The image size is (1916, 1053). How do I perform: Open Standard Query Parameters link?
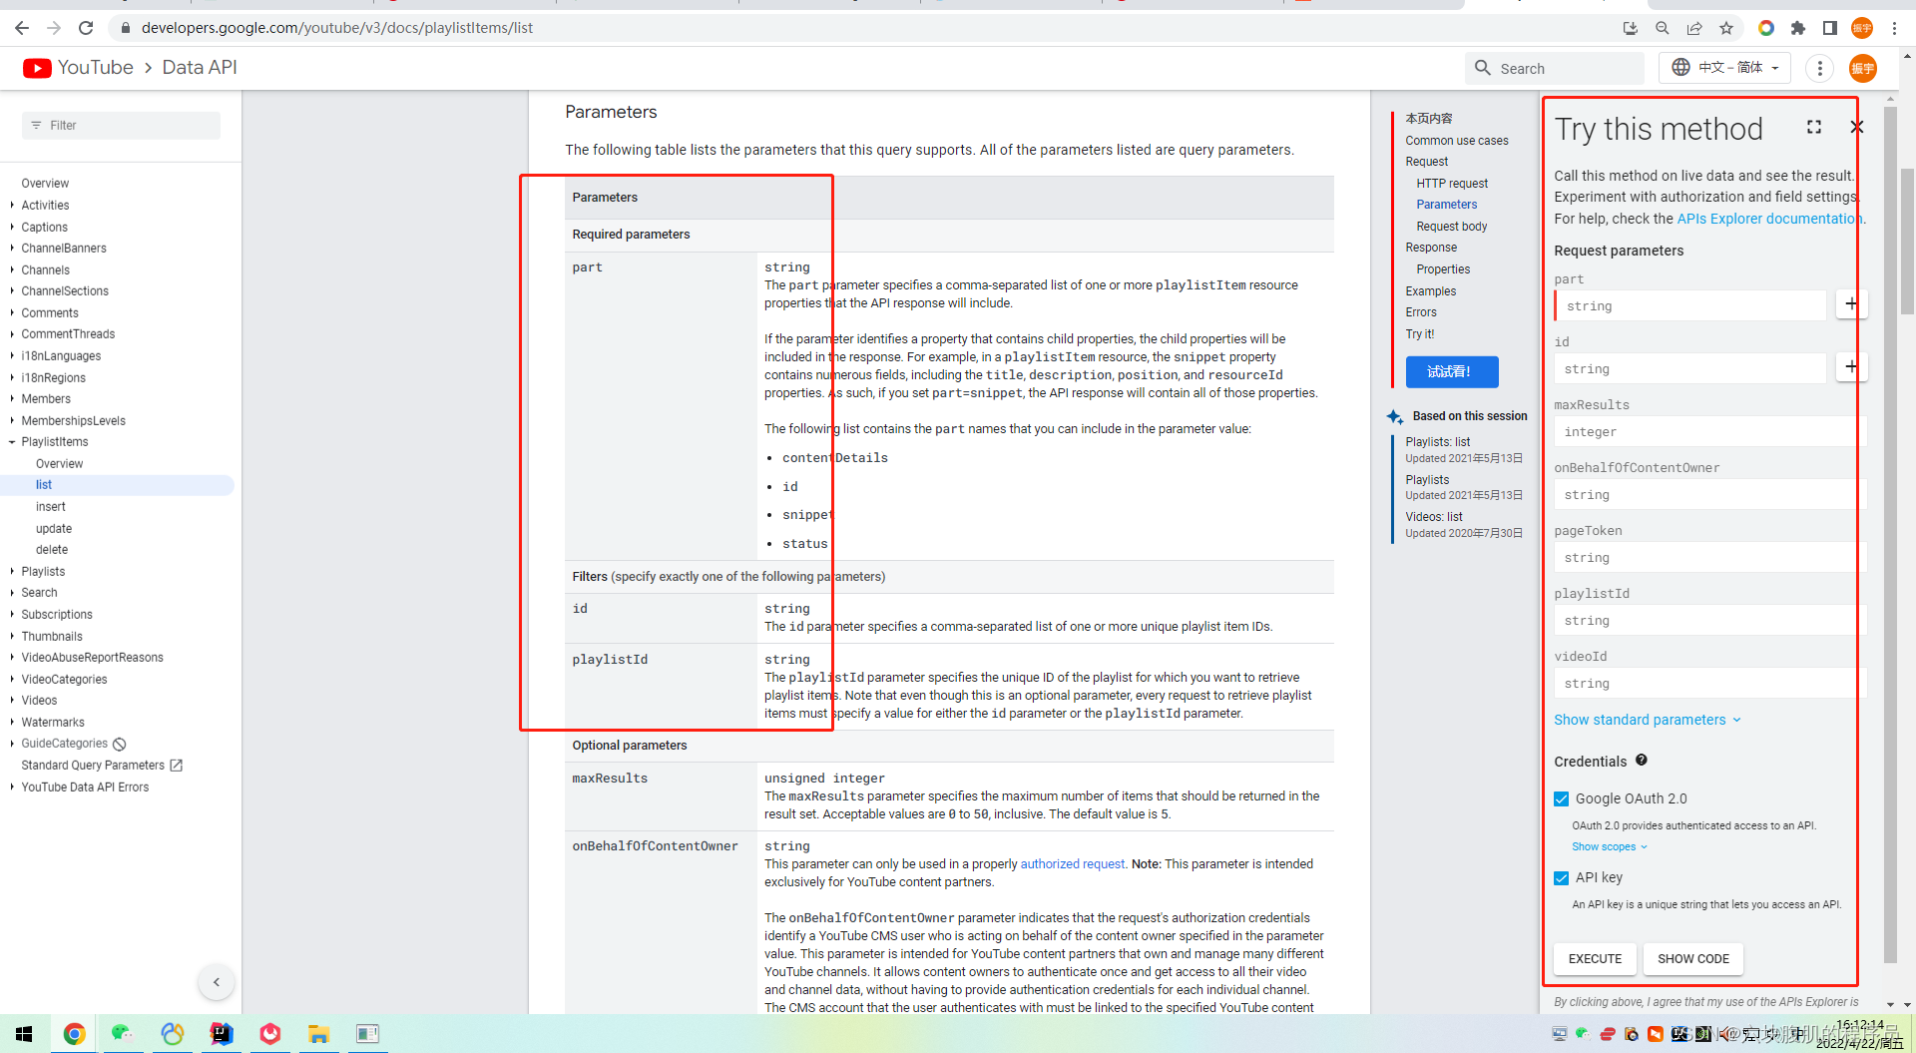[x=102, y=766]
